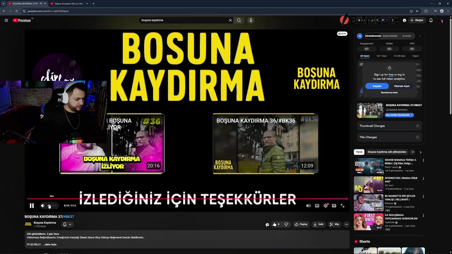Download the video with İndir button

[x=318, y=224]
